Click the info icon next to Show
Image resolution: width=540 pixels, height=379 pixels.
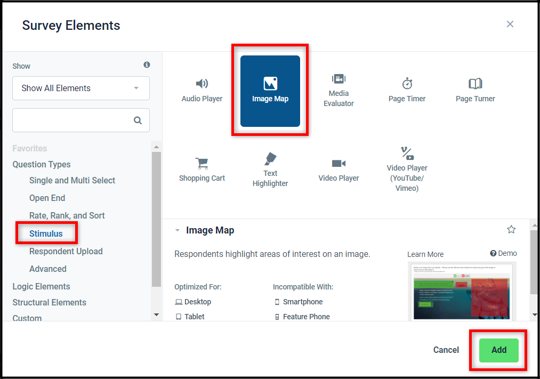click(x=147, y=64)
